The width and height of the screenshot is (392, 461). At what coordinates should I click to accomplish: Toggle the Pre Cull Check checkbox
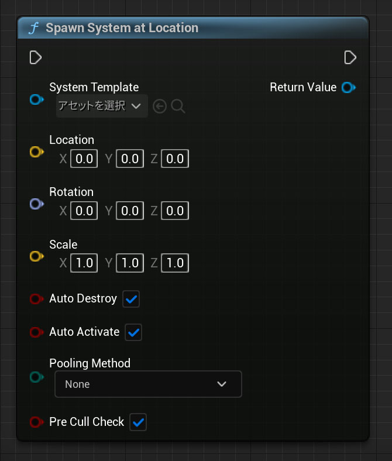pos(138,422)
